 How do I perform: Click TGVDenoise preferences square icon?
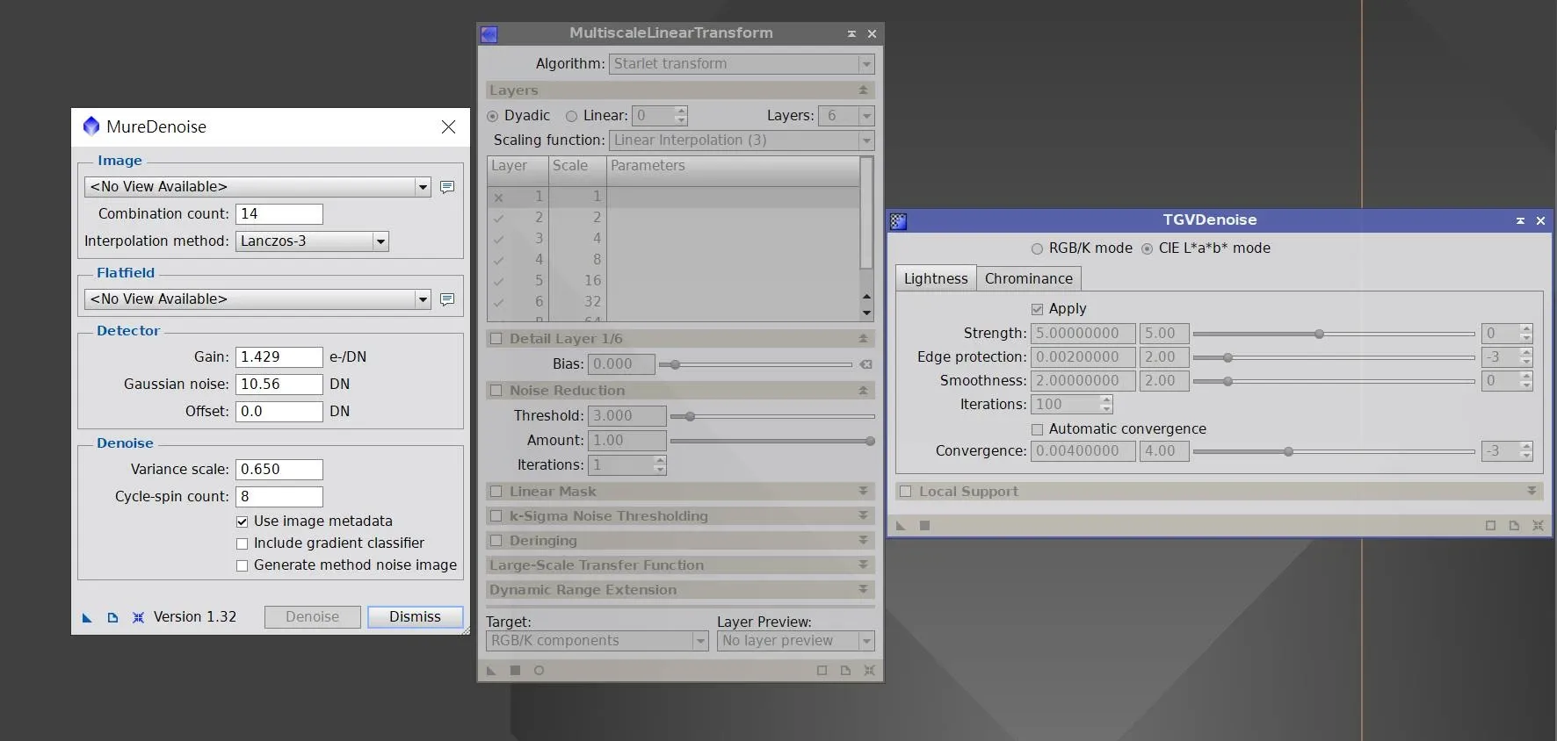coord(1490,526)
